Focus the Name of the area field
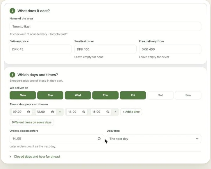The height and width of the screenshot is (169, 211). point(105,27)
